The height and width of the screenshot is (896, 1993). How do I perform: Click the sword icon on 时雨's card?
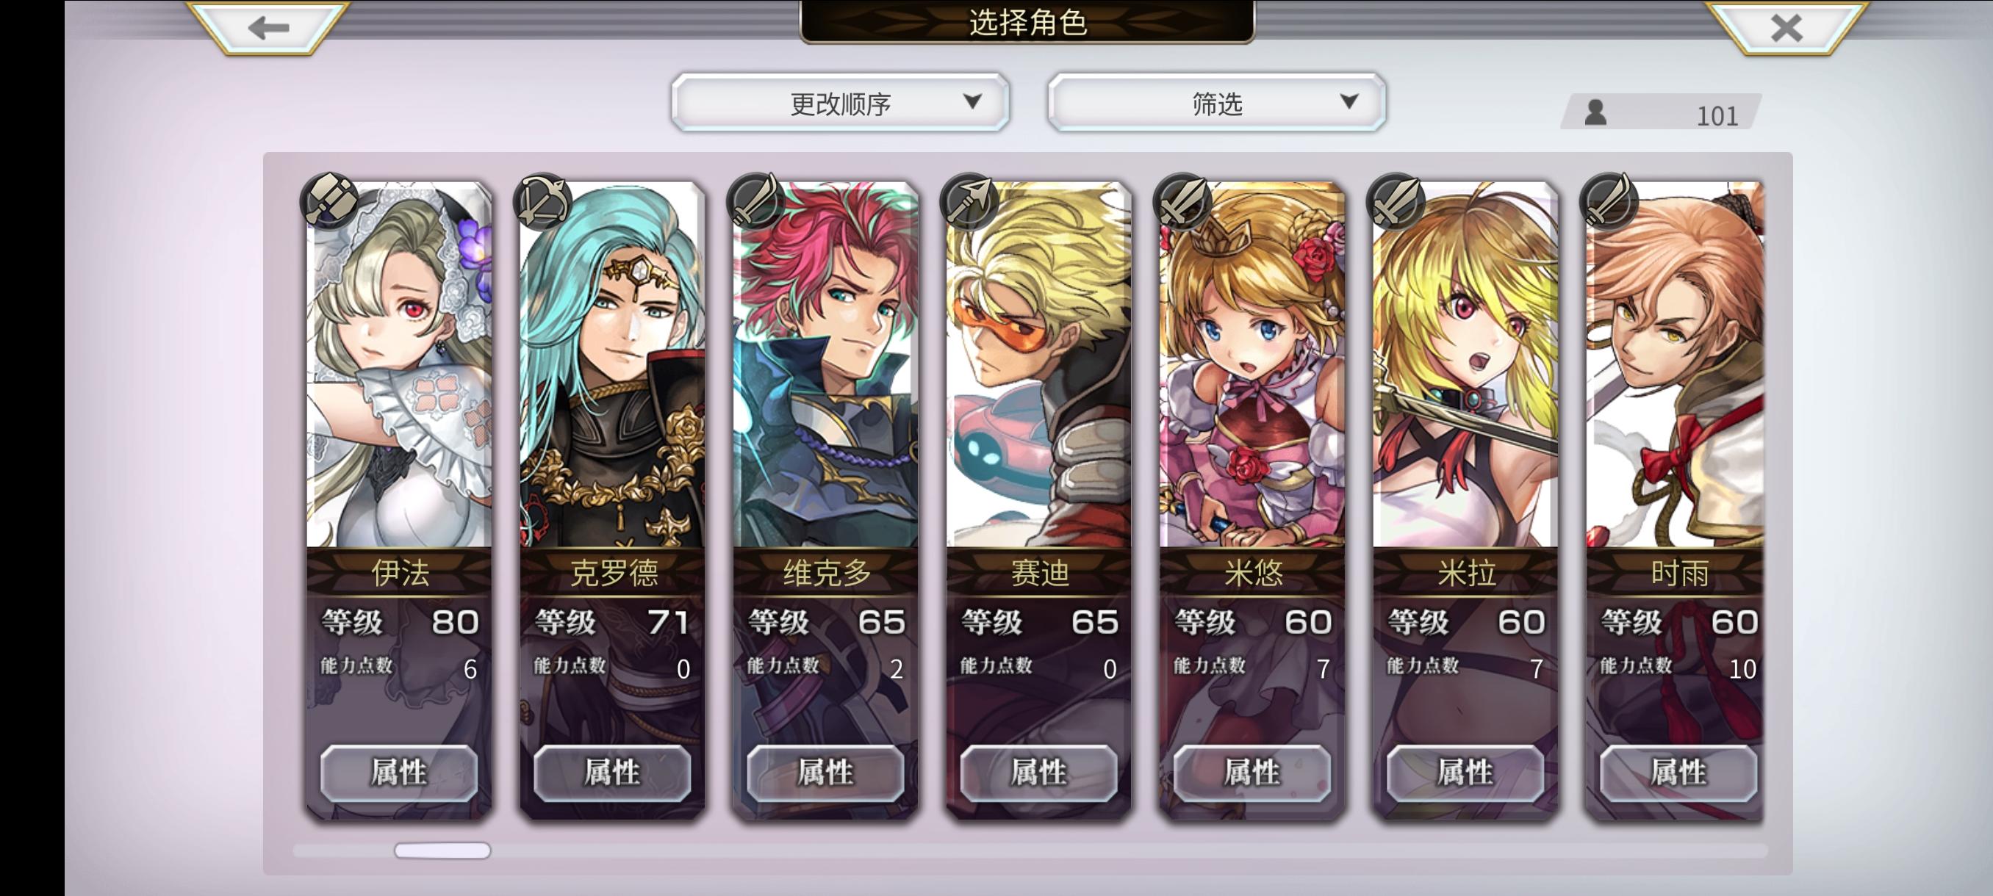1609,201
